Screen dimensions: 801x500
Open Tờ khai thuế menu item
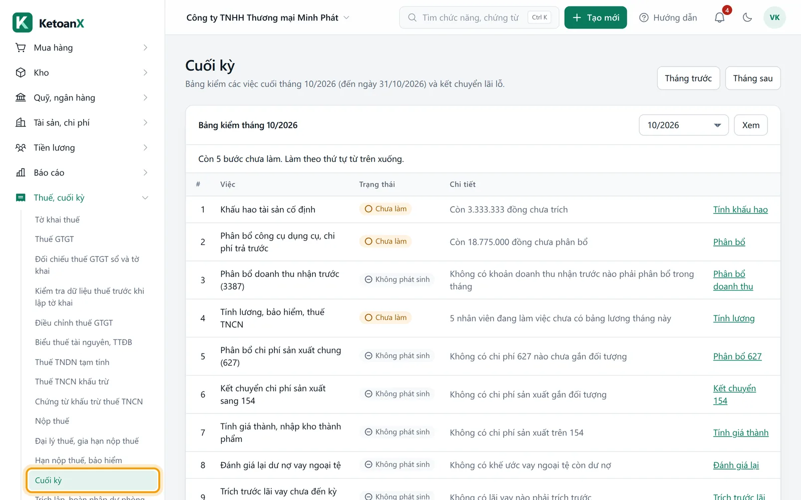pyautogui.click(x=57, y=219)
